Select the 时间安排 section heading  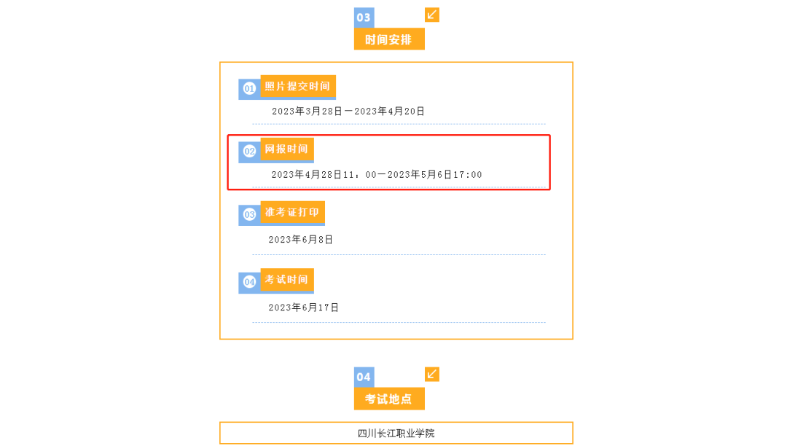(x=389, y=39)
